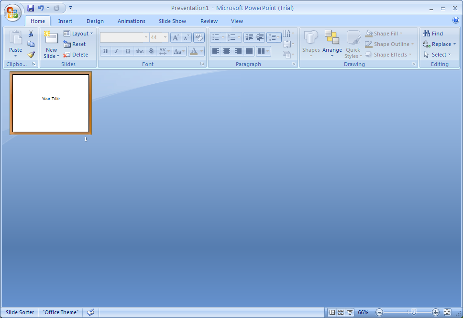
Task: Open the Select dropdown
Action: tap(437, 55)
